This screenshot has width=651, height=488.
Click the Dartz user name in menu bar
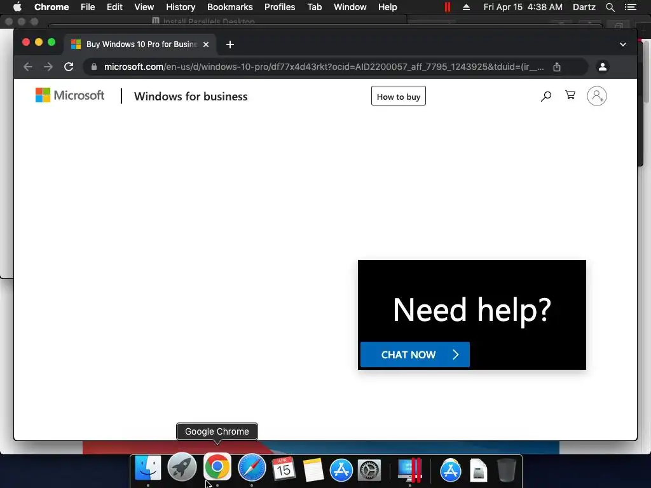584,7
